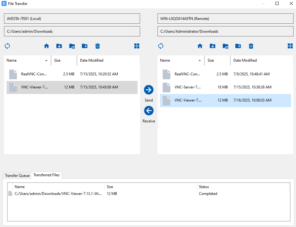The image size is (296, 227).
Task: Navigate up one folder on local pane
Action: (x=59, y=46)
